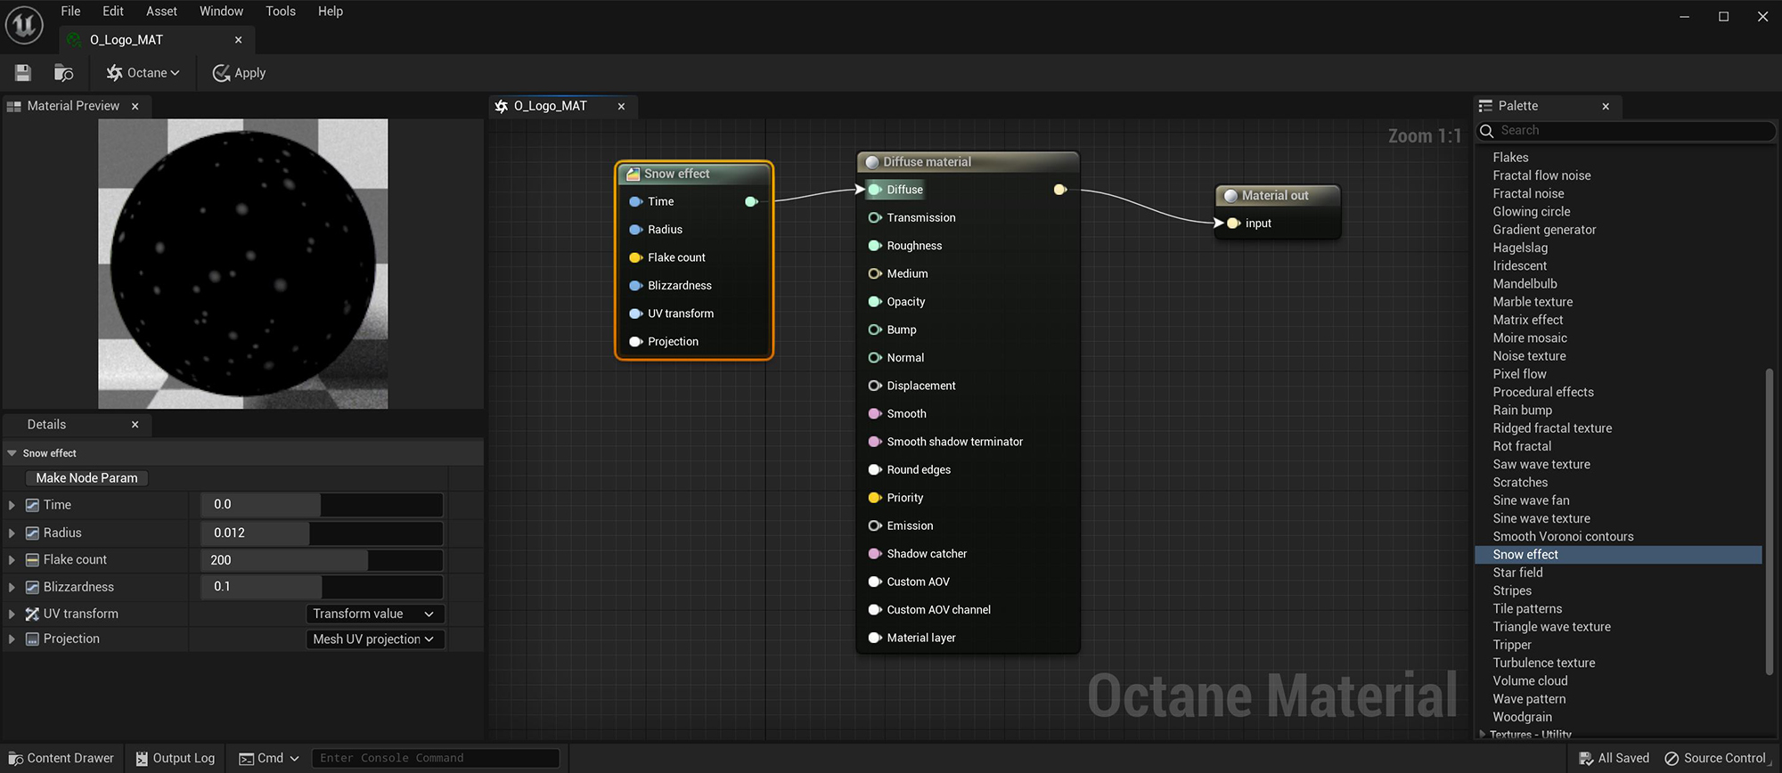The image size is (1782, 773).
Task: Click the Blizzardness pin on Snow effect
Action: click(x=635, y=286)
